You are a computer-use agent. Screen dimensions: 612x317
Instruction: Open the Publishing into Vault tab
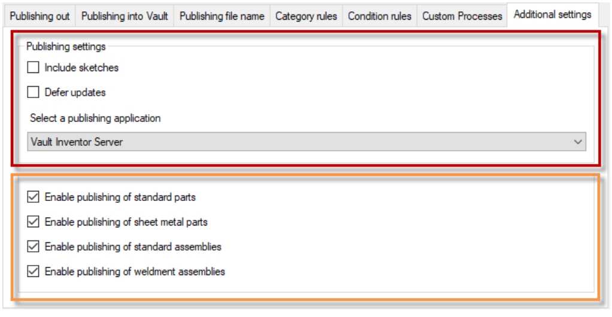tap(125, 16)
